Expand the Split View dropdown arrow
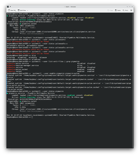Viewport: 140px width, 156px height. (x=27, y=10)
